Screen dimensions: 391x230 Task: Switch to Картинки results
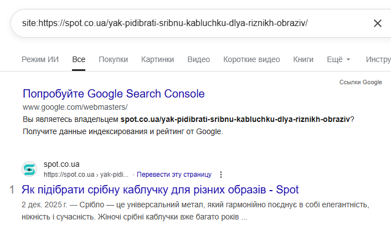(157, 59)
